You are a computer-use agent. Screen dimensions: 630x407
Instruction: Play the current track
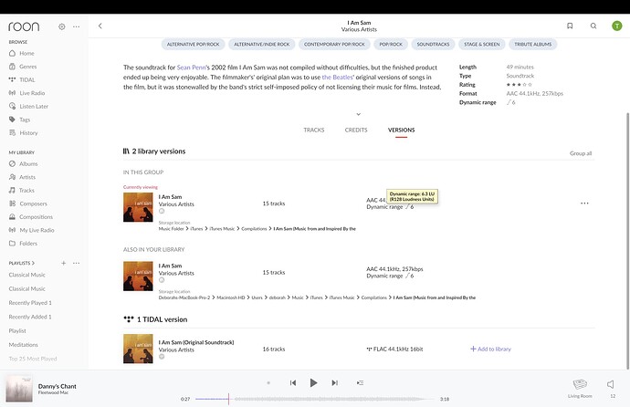point(313,382)
